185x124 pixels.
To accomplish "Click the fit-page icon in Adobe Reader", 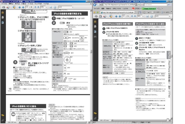I will tap(55, 7).
